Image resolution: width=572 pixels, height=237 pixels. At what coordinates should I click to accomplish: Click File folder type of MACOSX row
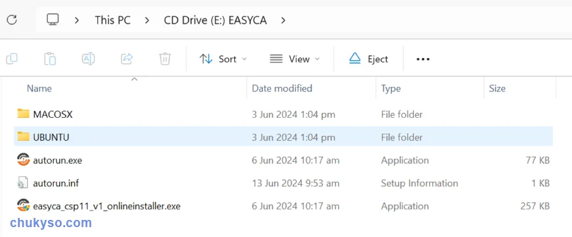[402, 115]
